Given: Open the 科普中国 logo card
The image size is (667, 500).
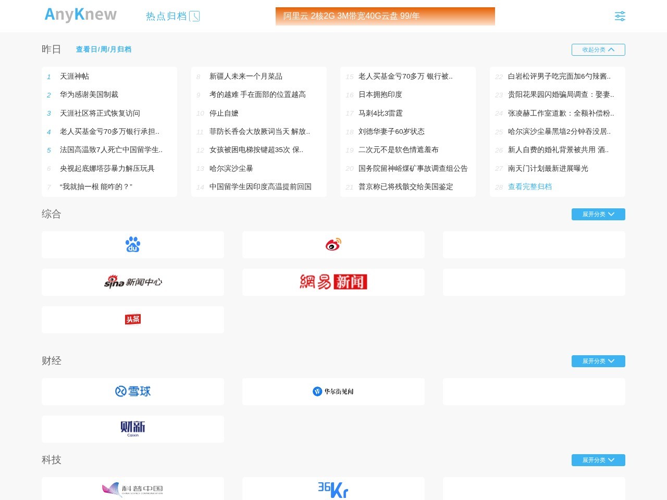Looking at the screenshot, I should (x=133, y=490).
